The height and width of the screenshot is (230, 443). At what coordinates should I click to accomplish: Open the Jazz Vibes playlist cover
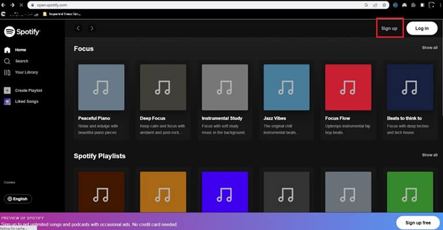point(287,87)
